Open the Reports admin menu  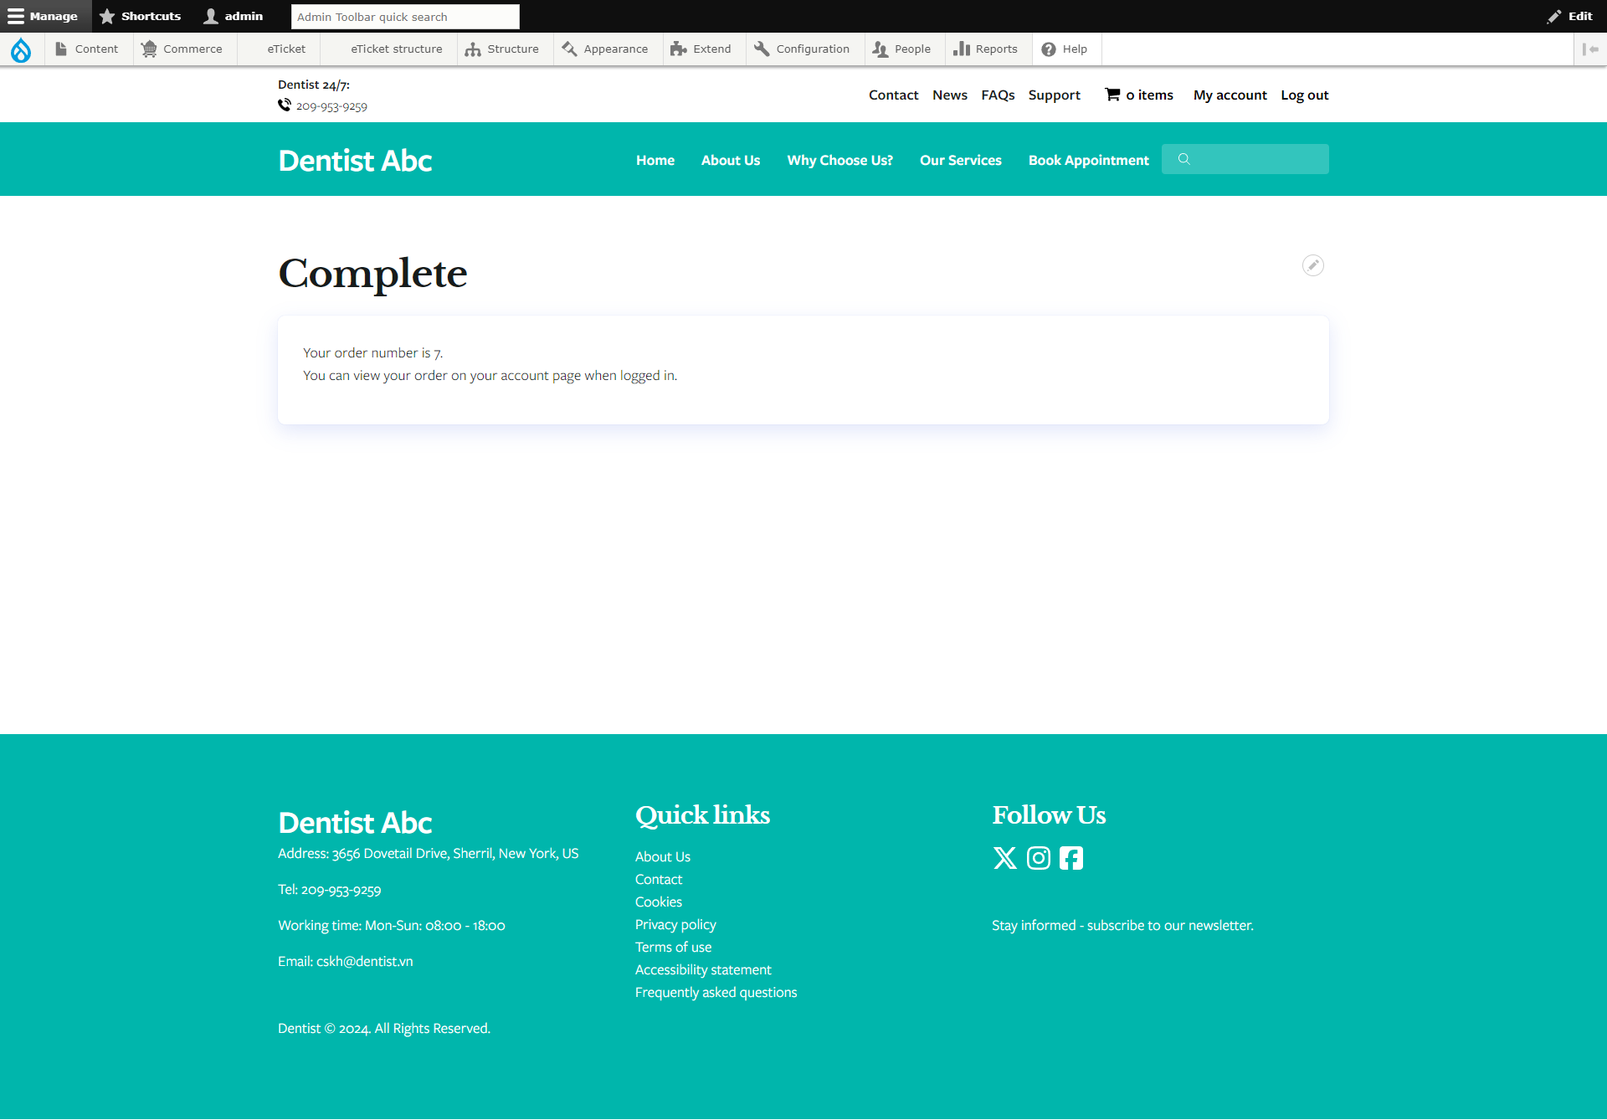[x=987, y=49]
